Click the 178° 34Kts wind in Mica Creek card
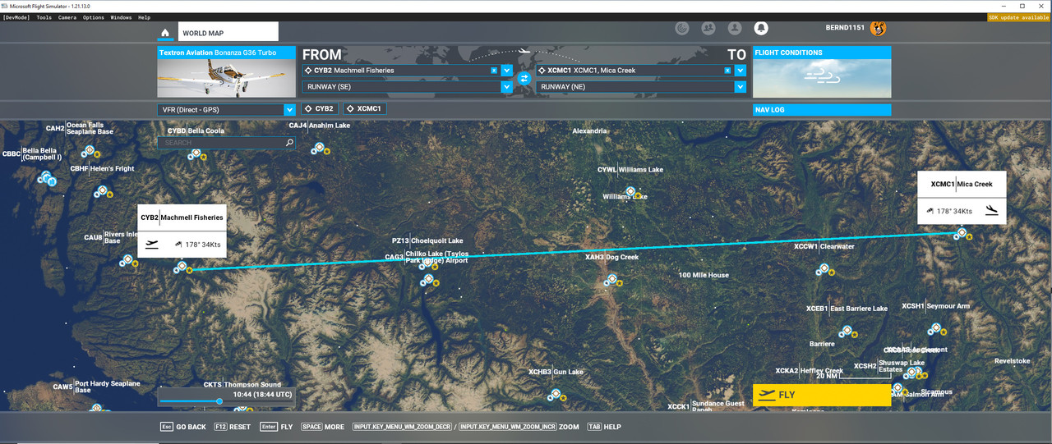The height and width of the screenshot is (444, 1052). pyautogui.click(x=949, y=211)
